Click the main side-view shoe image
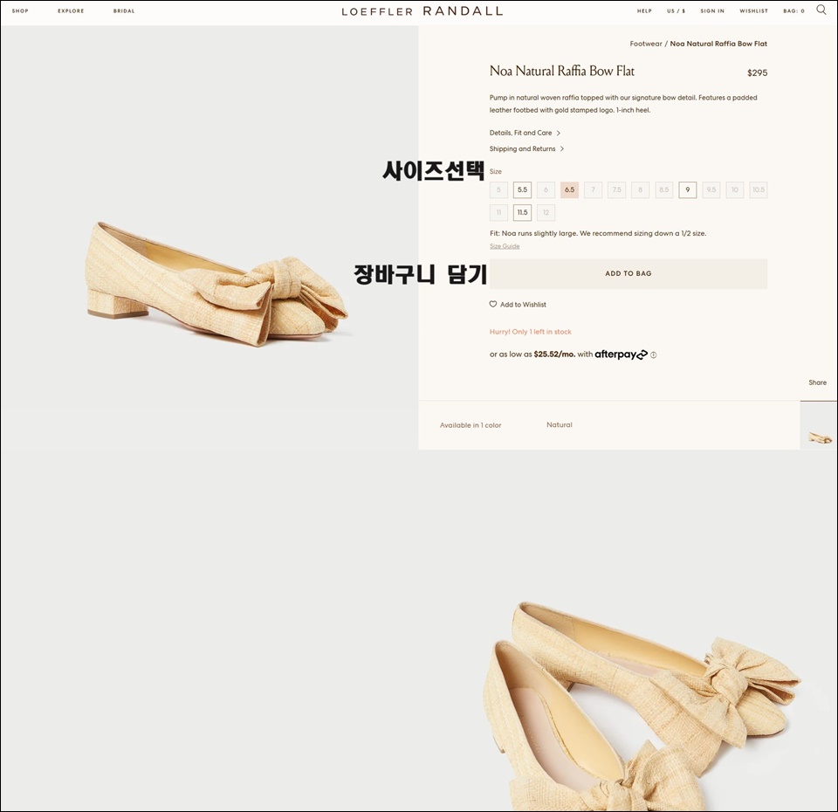Viewport: 838px width, 812px height. tap(216, 283)
